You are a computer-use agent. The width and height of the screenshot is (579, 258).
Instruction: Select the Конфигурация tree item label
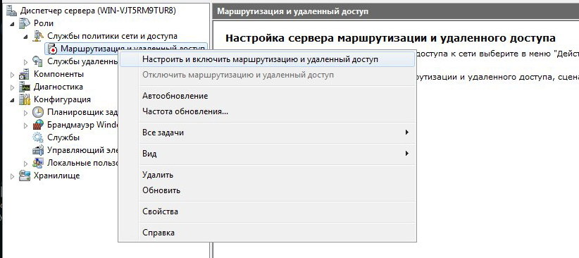tap(62, 99)
